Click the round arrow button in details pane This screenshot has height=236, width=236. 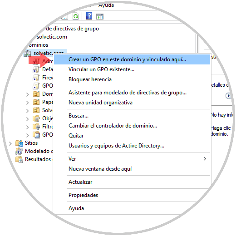point(228,96)
